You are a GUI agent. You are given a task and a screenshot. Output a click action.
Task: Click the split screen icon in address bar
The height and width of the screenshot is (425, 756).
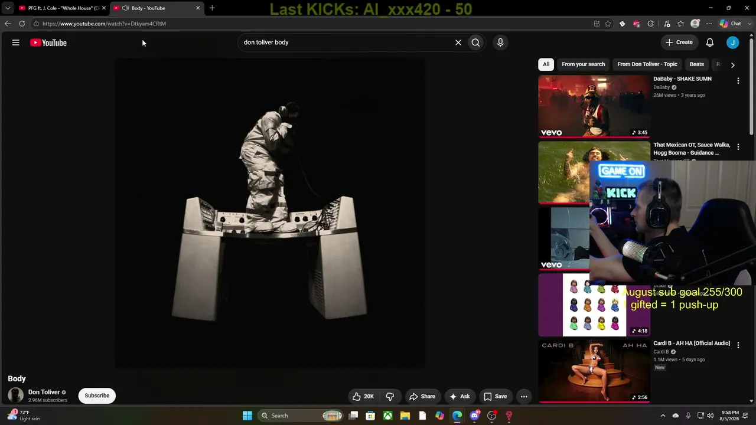tap(597, 24)
